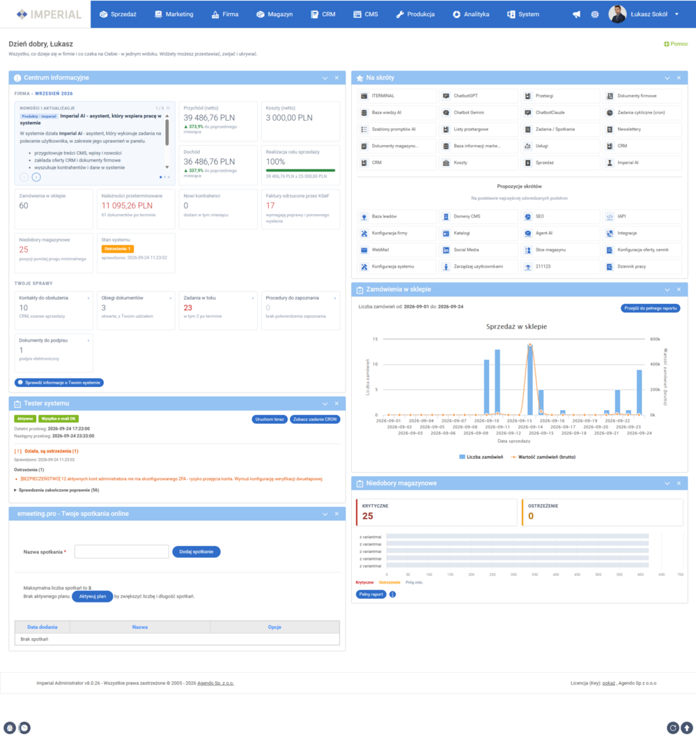The image size is (696, 737).
Task: Collapse the Centrum informacyjne widget
Action: click(x=325, y=78)
